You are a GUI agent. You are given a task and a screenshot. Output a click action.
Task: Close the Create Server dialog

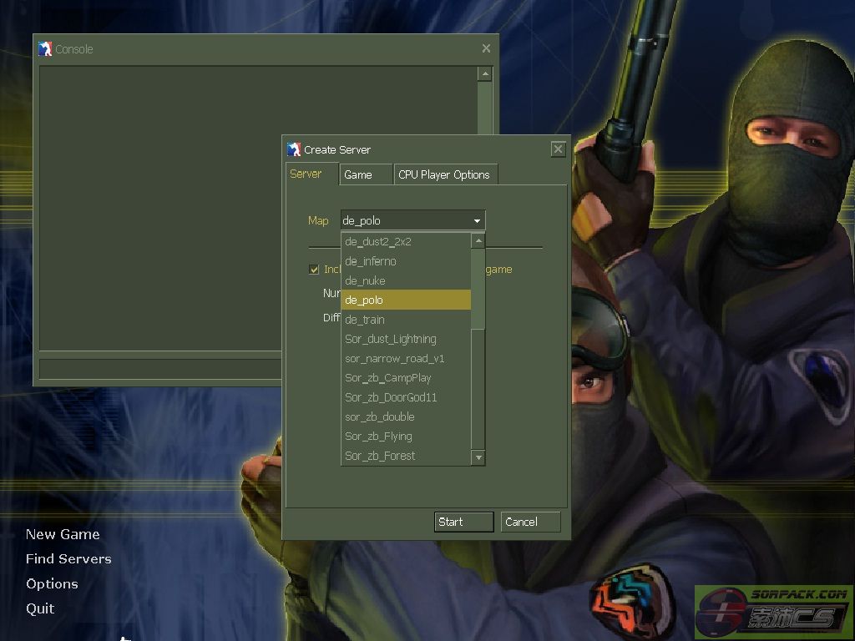(x=558, y=149)
